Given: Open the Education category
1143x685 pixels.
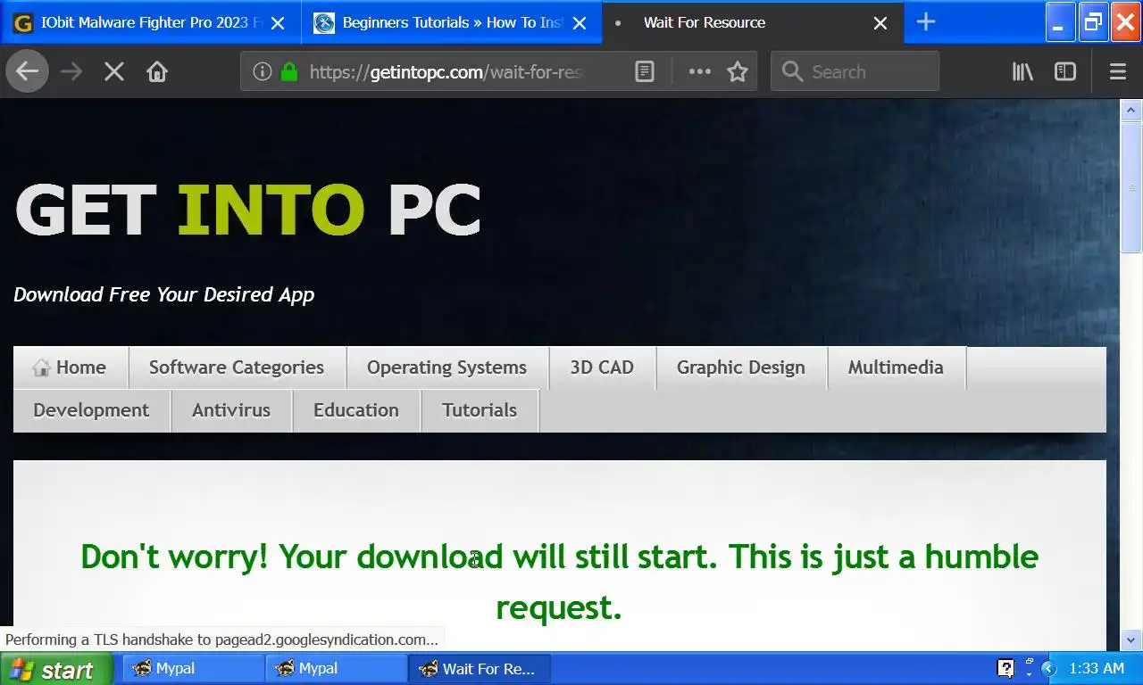Looking at the screenshot, I should [x=356, y=410].
